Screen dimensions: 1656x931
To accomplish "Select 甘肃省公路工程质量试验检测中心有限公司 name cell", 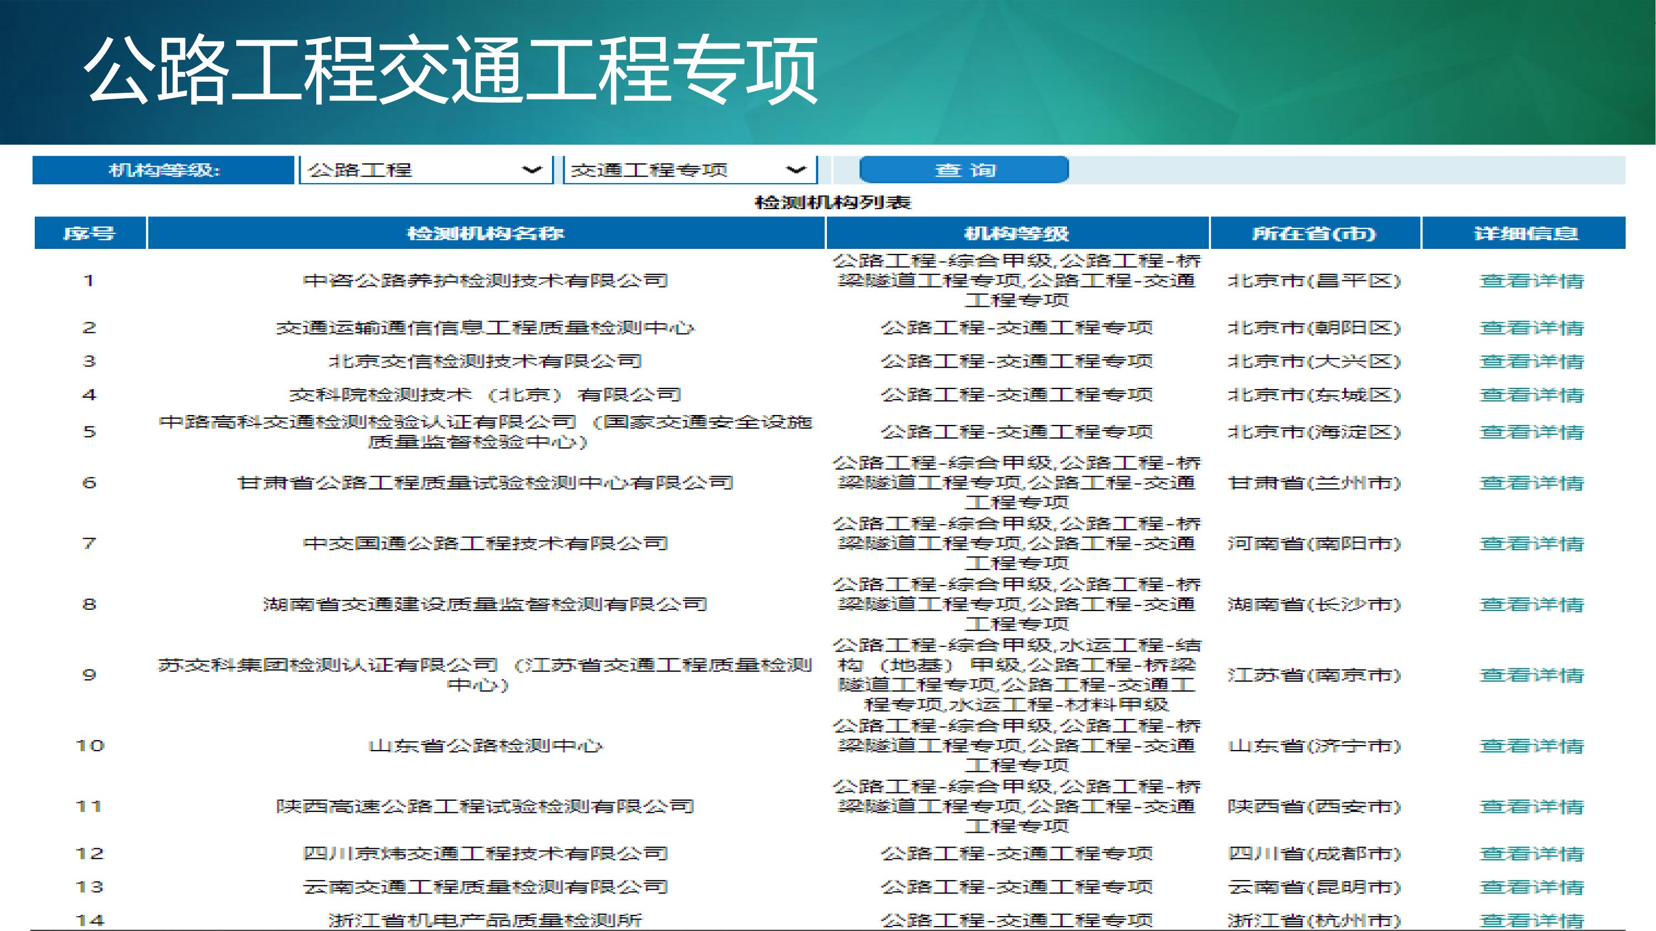I will [485, 482].
